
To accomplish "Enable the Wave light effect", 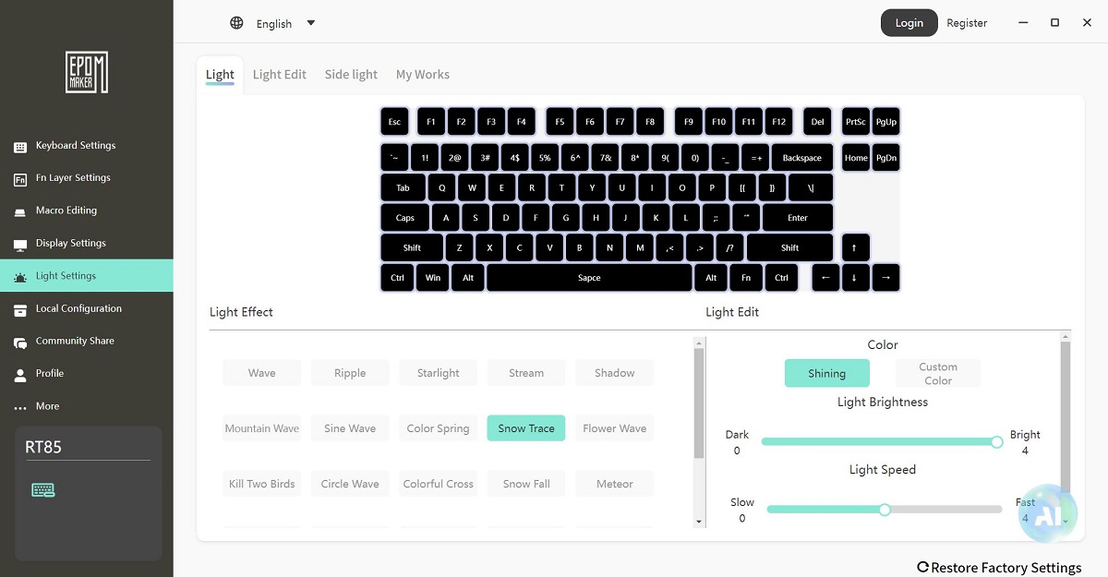I will [x=261, y=373].
